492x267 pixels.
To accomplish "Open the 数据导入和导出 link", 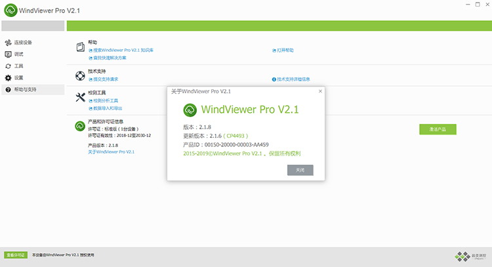I will pyautogui.click(x=106, y=108).
